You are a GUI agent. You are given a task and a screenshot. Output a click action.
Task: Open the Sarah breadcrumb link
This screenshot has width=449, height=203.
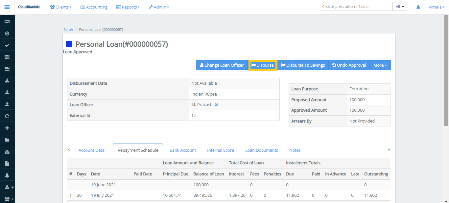click(x=68, y=29)
